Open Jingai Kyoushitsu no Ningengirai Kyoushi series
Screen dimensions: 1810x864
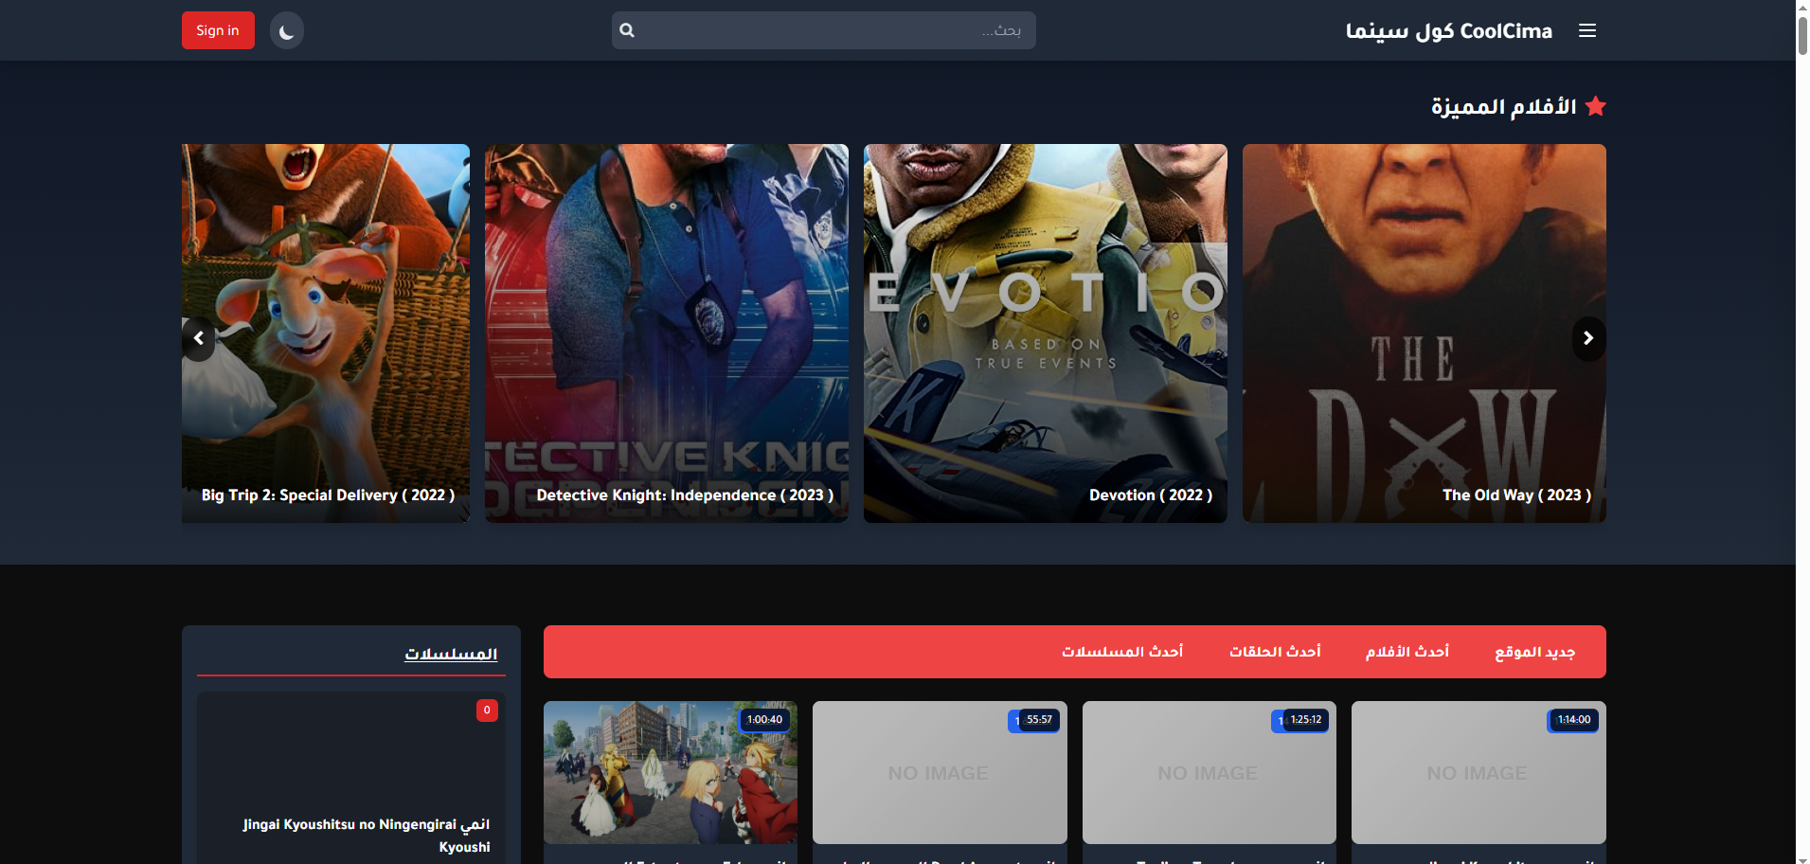point(366,835)
